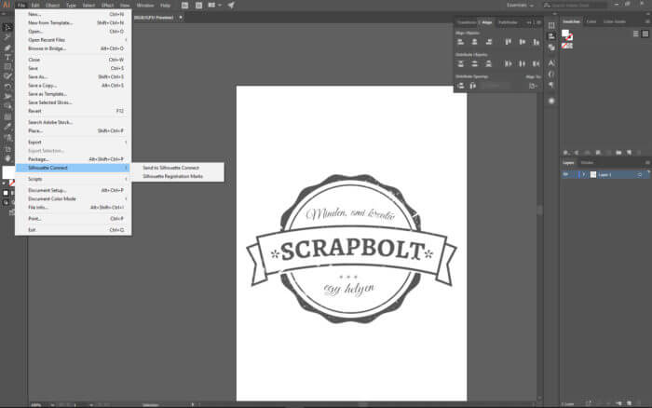Click Vertical Align Center in Align panel
The width and height of the screenshot is (652, 408).
523,42
